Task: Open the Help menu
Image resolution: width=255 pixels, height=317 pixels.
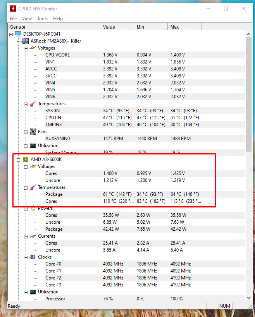Action: pos(58,19)
